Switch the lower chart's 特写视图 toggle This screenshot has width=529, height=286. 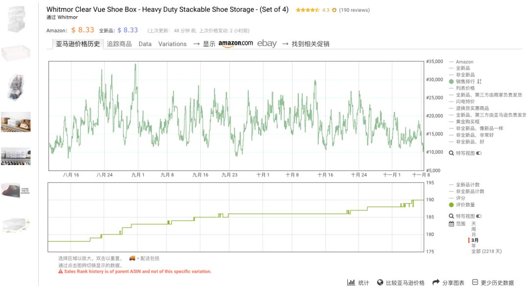point(479,216)
